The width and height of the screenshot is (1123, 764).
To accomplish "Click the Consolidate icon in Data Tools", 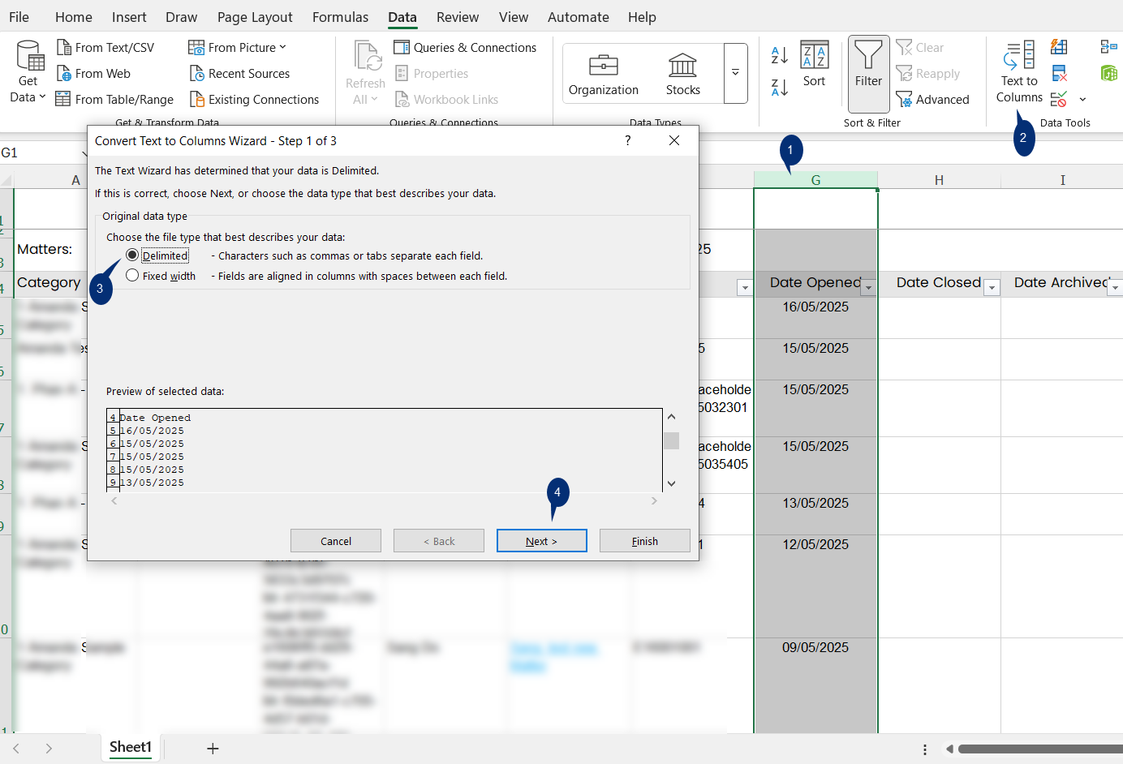I will click(1108, 47).
